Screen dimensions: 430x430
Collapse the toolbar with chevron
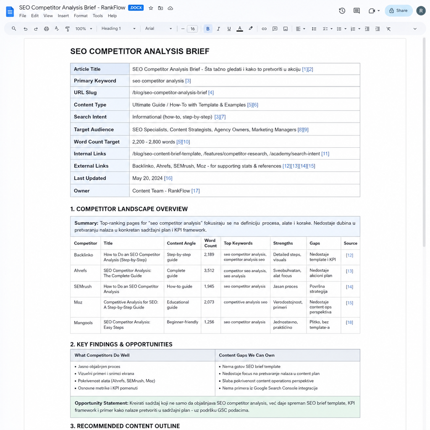[415, 29]
